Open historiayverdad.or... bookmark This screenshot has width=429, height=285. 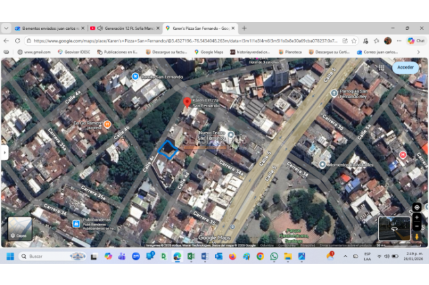coord(250,52)
